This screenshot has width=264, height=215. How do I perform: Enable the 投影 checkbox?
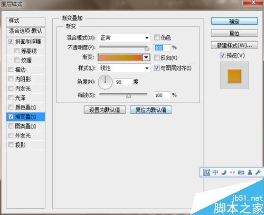pyautogui.click(x=11, y=145)
